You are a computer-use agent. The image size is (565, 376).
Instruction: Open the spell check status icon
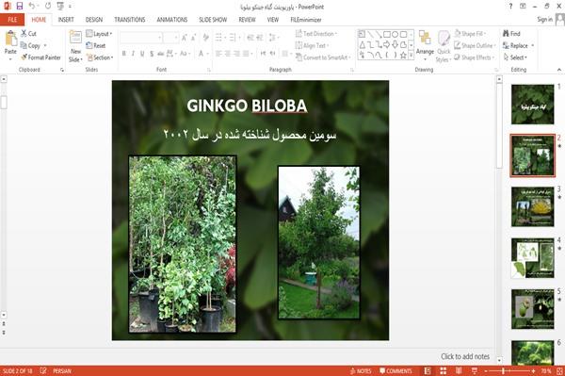(x=43, y=370)
